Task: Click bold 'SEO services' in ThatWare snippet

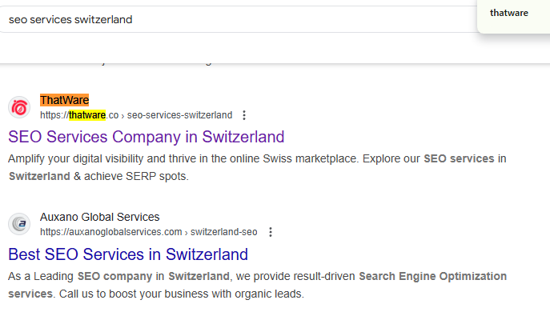Action: 459,158
